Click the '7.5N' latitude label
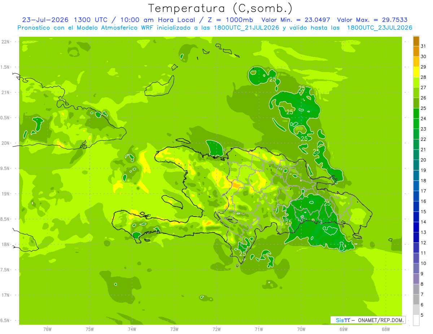The image size is (433, 334). tap(5, 270)
